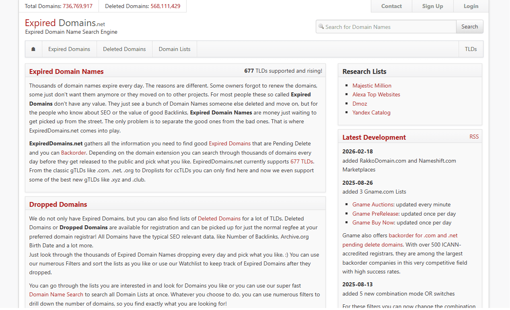Go to the Sign Up page
Image resolution: width=510 pixels, height=310 pixels.
tap(432, 6)
